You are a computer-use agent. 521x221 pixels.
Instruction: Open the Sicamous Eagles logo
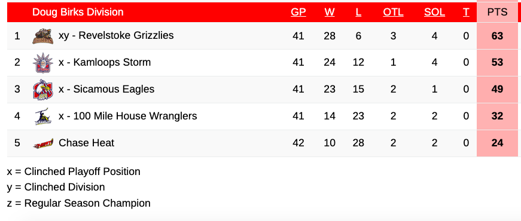43,89
